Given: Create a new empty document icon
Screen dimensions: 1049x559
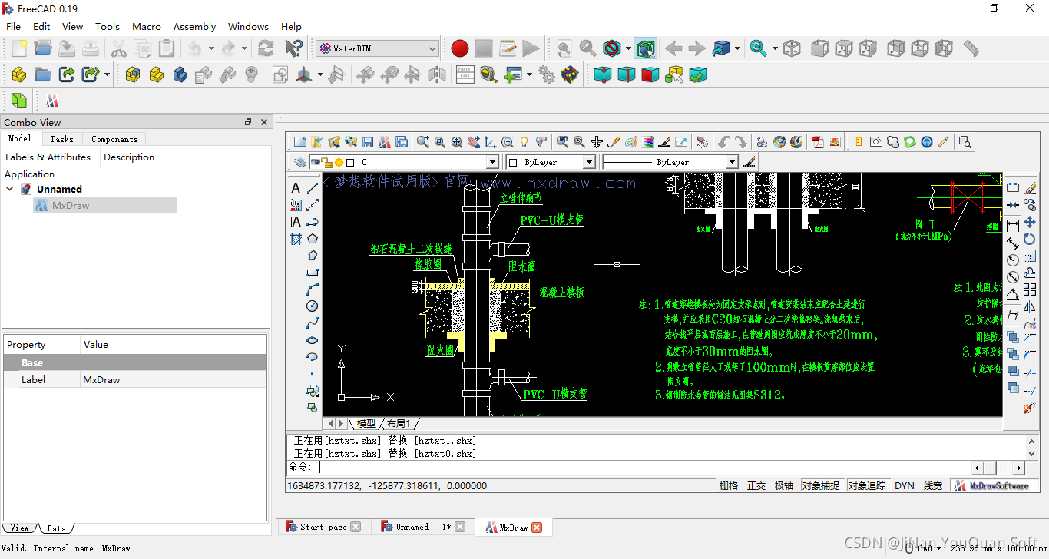Looking at the screenshot, I should [x=19, y=48].
